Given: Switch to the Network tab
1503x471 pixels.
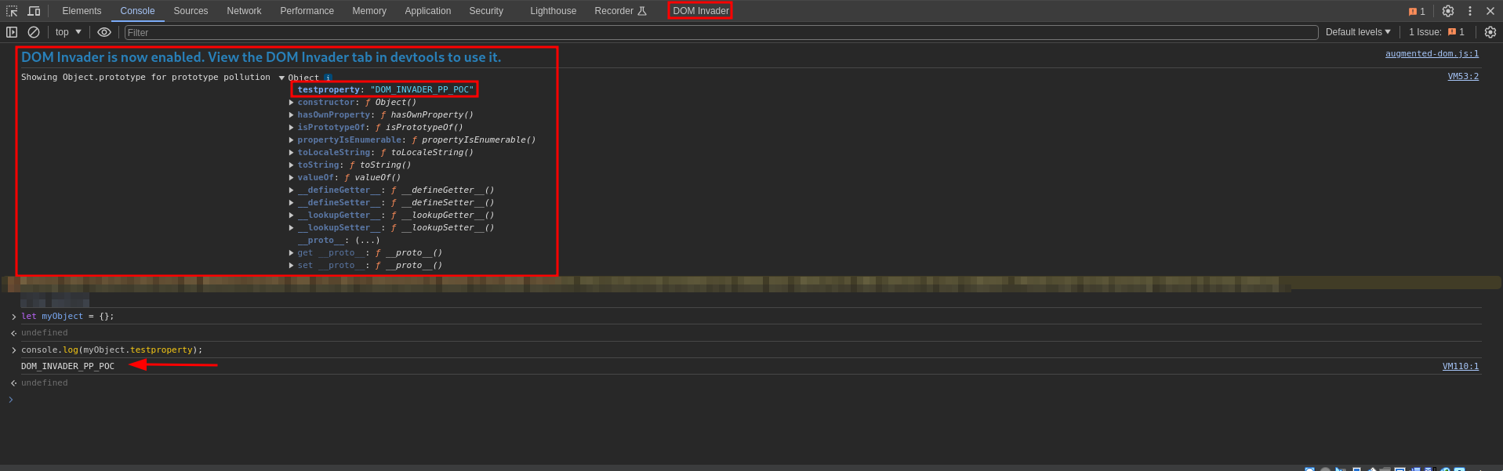Looking at the screenshot, I should (244, 11).
